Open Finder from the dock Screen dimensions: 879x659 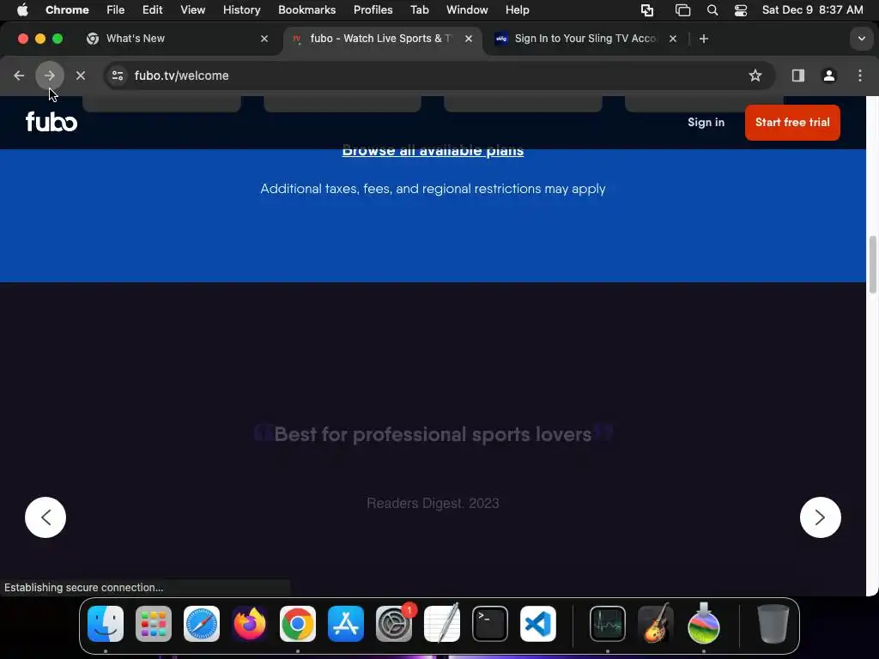(x=106, y=624)
